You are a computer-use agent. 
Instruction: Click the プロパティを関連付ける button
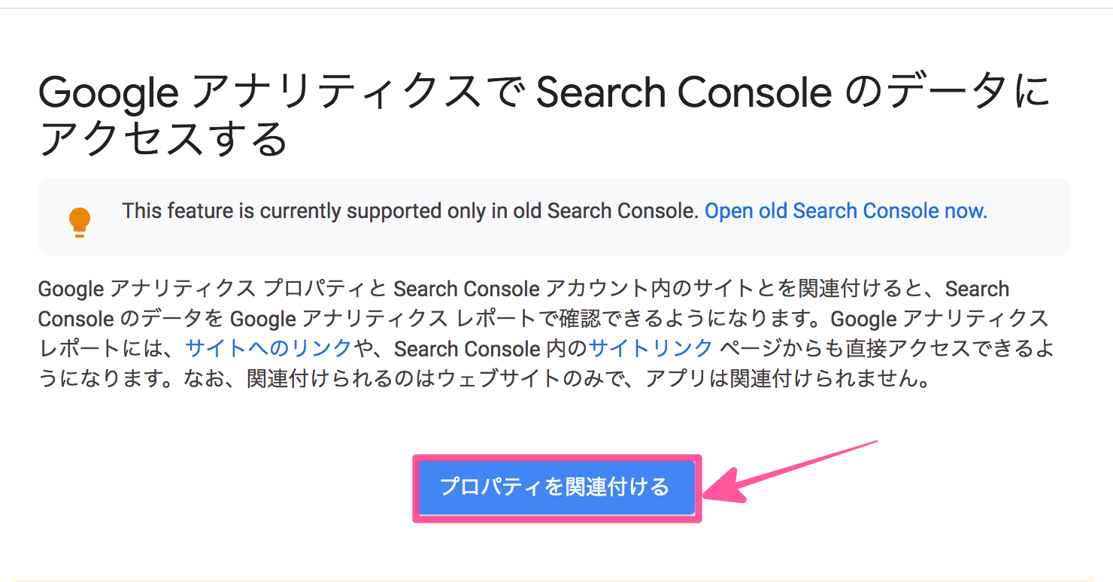(556, 487)
